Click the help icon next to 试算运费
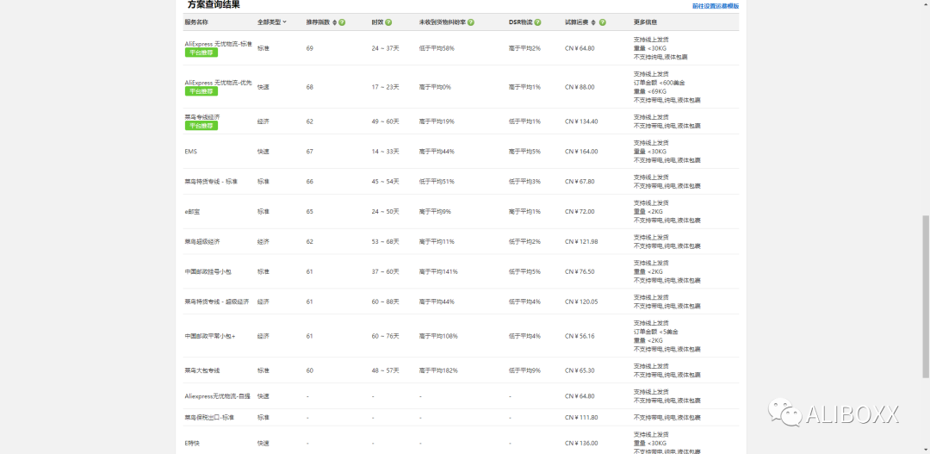930x454 pixels. [603, 22]
